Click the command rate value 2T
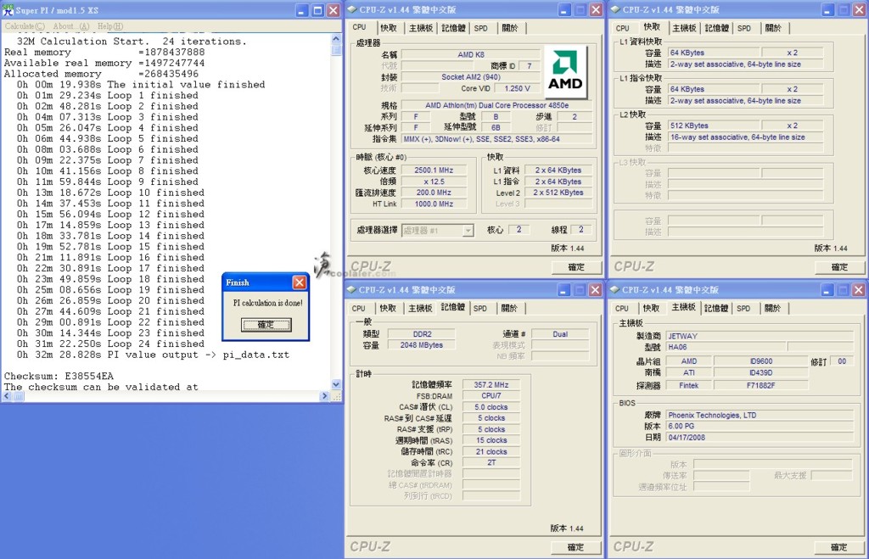869x559 pixels. click(x=491, y=462)
